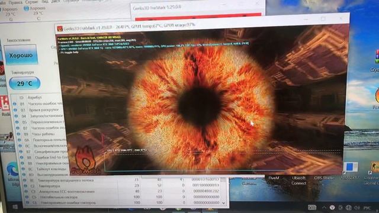Select the G: disk tab showing Хорошо 29 °C

click(9, 14)
